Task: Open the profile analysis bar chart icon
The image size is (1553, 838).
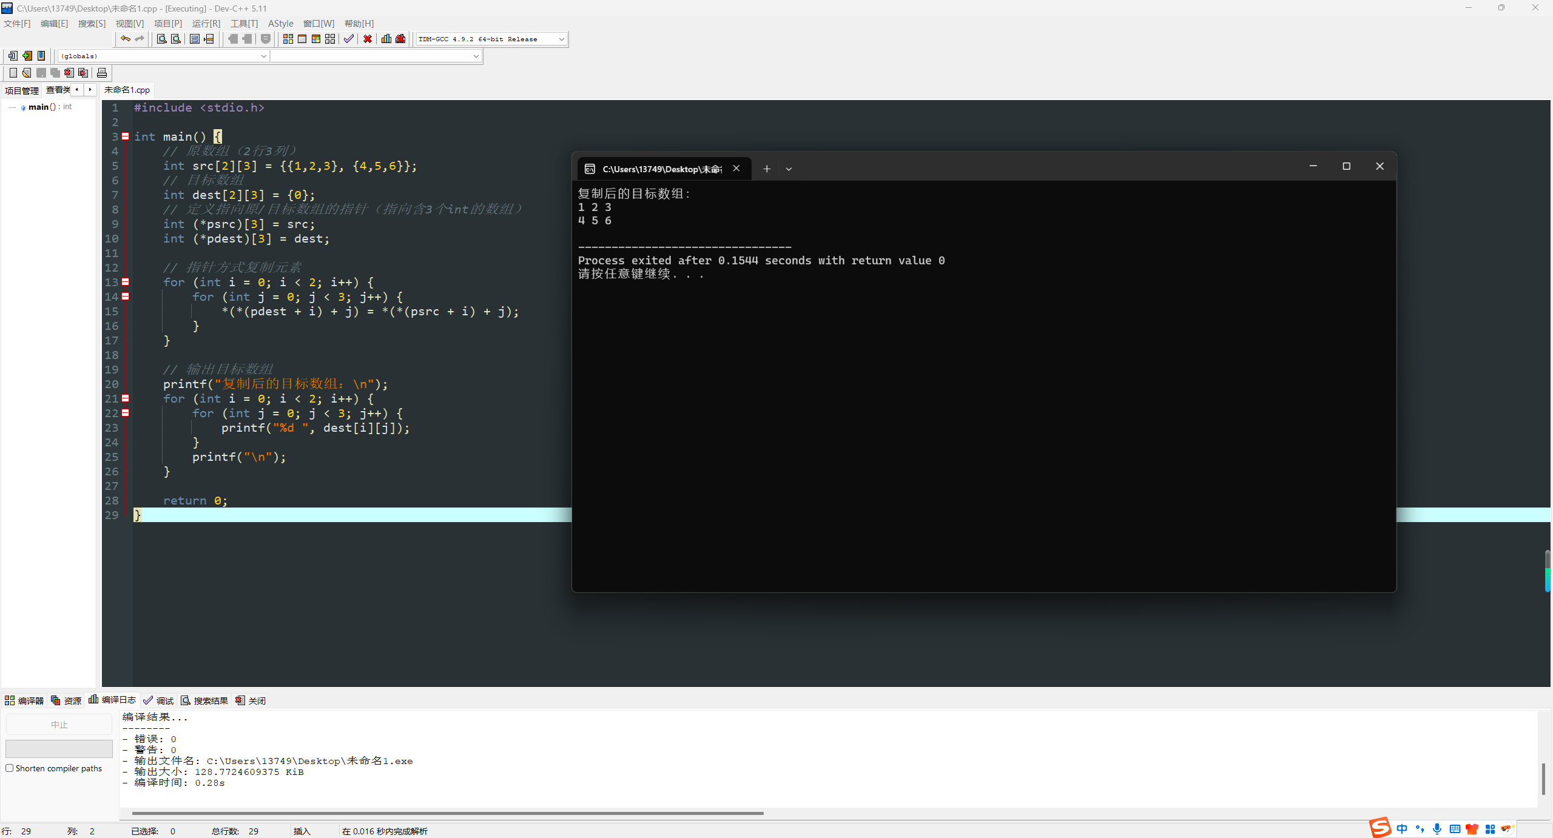Action: pyautogui.click(x=386, y=39)
